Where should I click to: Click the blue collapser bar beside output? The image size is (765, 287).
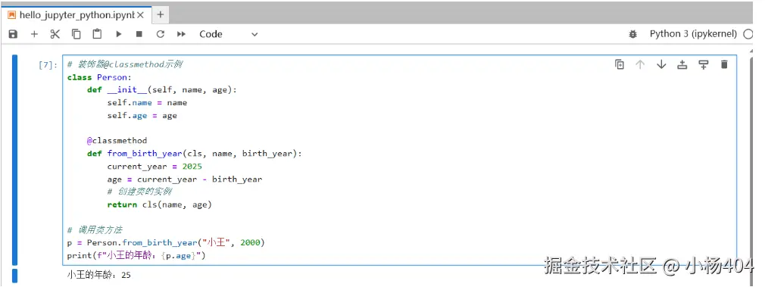14,276
